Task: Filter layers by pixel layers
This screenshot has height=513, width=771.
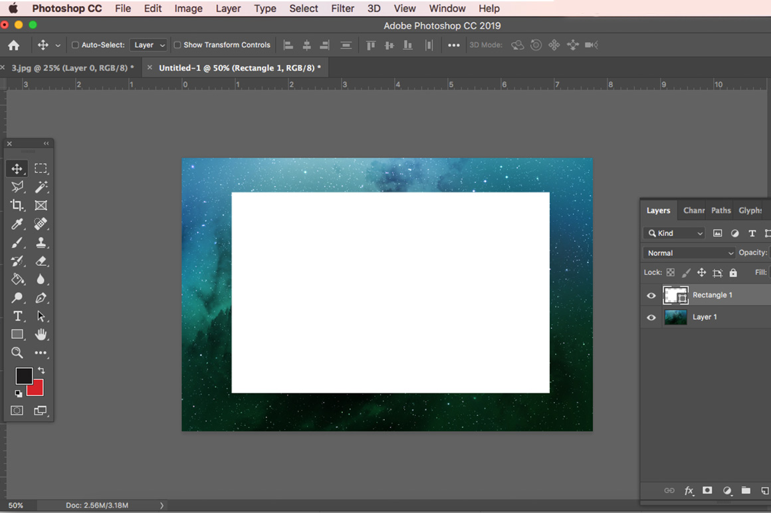Action: click(718, 233)
